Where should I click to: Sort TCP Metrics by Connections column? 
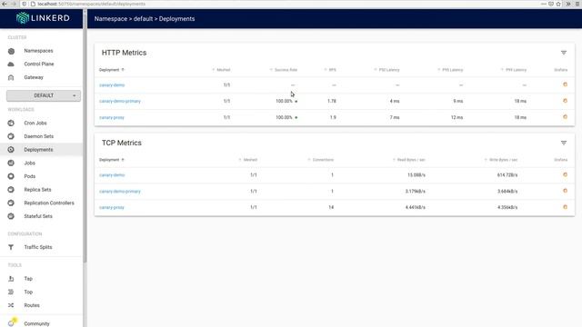pos(321,160)
